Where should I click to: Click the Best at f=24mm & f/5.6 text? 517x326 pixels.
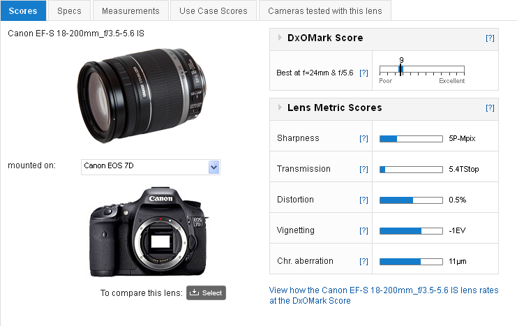(315, 73)
